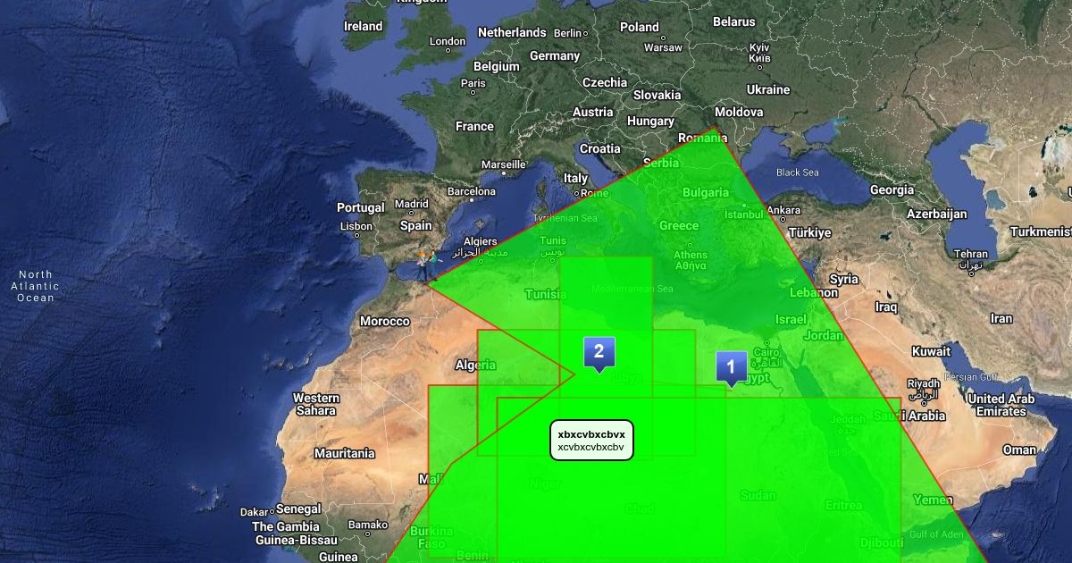Screen dimensions: 1072x563
Task: Click the 'Lisbon' city label
Action: click(356, 226)
